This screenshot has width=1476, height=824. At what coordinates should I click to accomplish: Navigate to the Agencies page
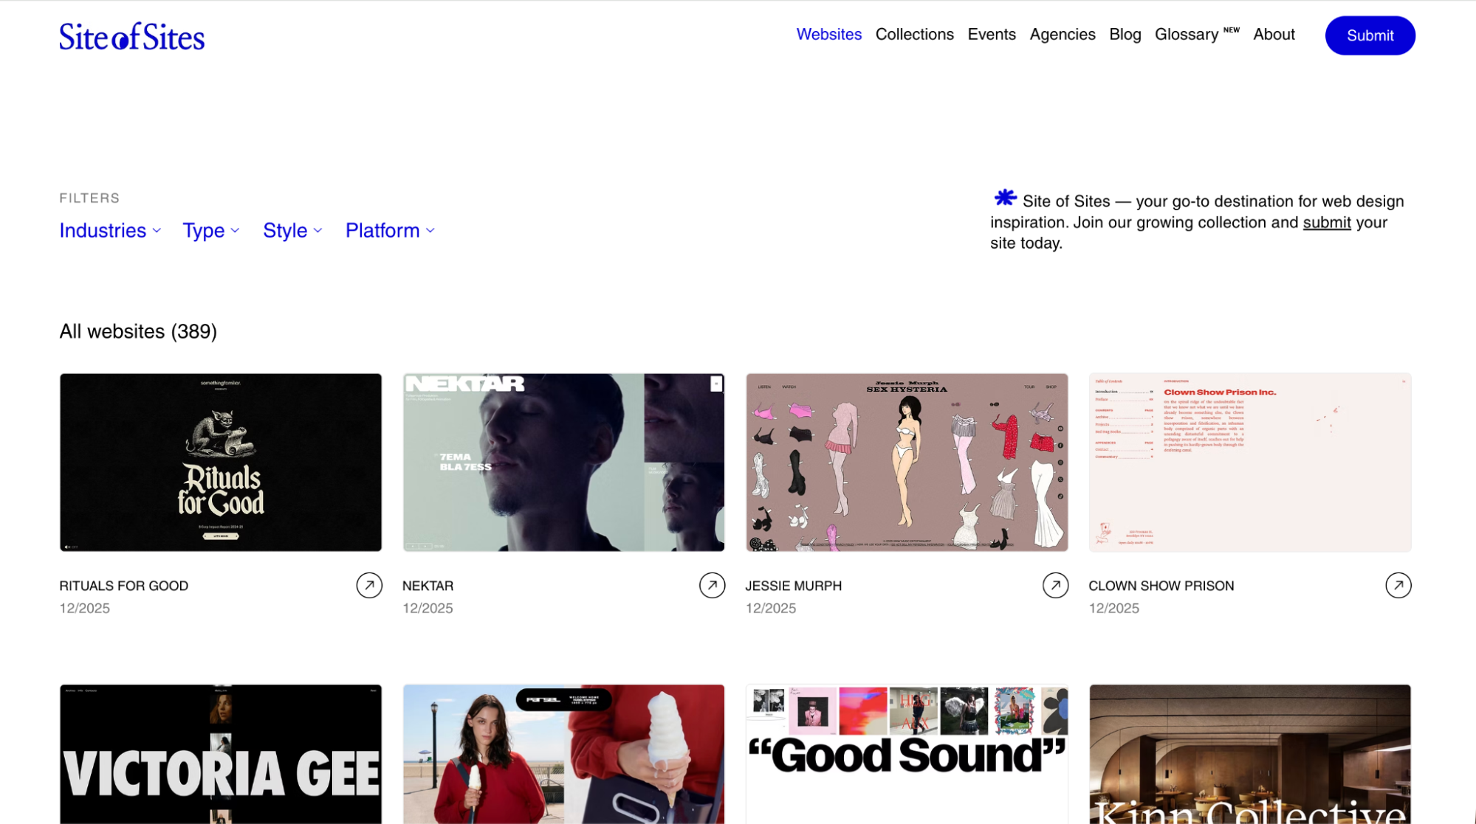click(1062, 34)
